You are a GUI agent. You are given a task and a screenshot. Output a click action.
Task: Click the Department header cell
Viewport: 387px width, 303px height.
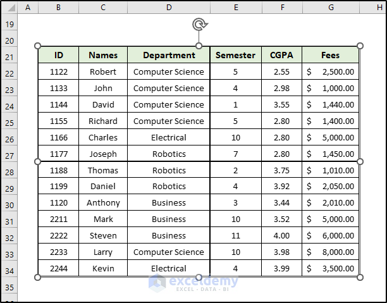tap(169, 55)
